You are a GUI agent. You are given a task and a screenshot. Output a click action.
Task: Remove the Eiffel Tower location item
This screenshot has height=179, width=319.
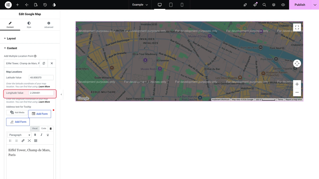coord(52,63)
